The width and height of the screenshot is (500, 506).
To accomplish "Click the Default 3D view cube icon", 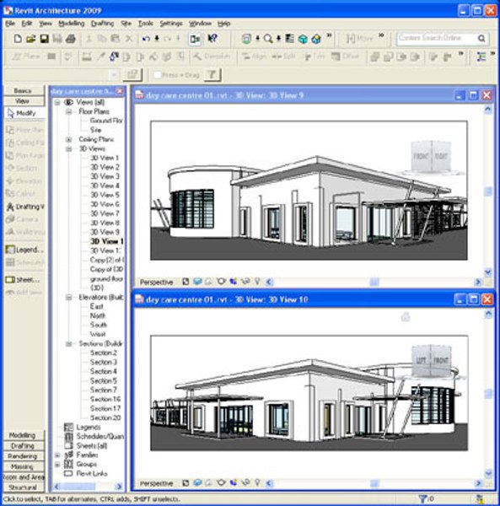I will pyautogui.click(x=303, y=39).
